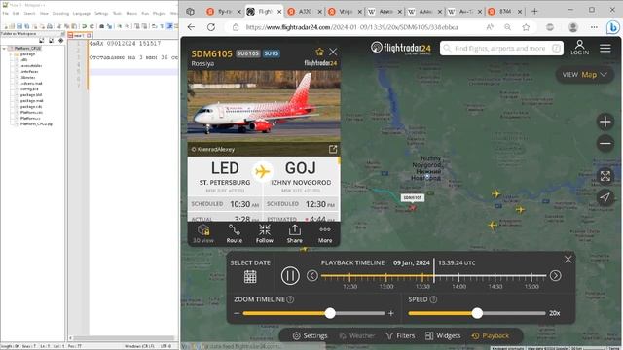Expand the package folder in Notepad++ workspace

pos(11,54)
